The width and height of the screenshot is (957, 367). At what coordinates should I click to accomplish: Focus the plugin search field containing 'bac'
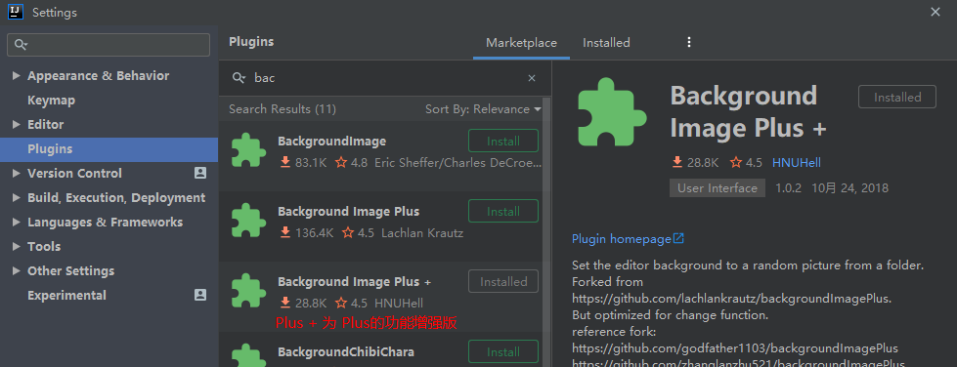(384, 78)
